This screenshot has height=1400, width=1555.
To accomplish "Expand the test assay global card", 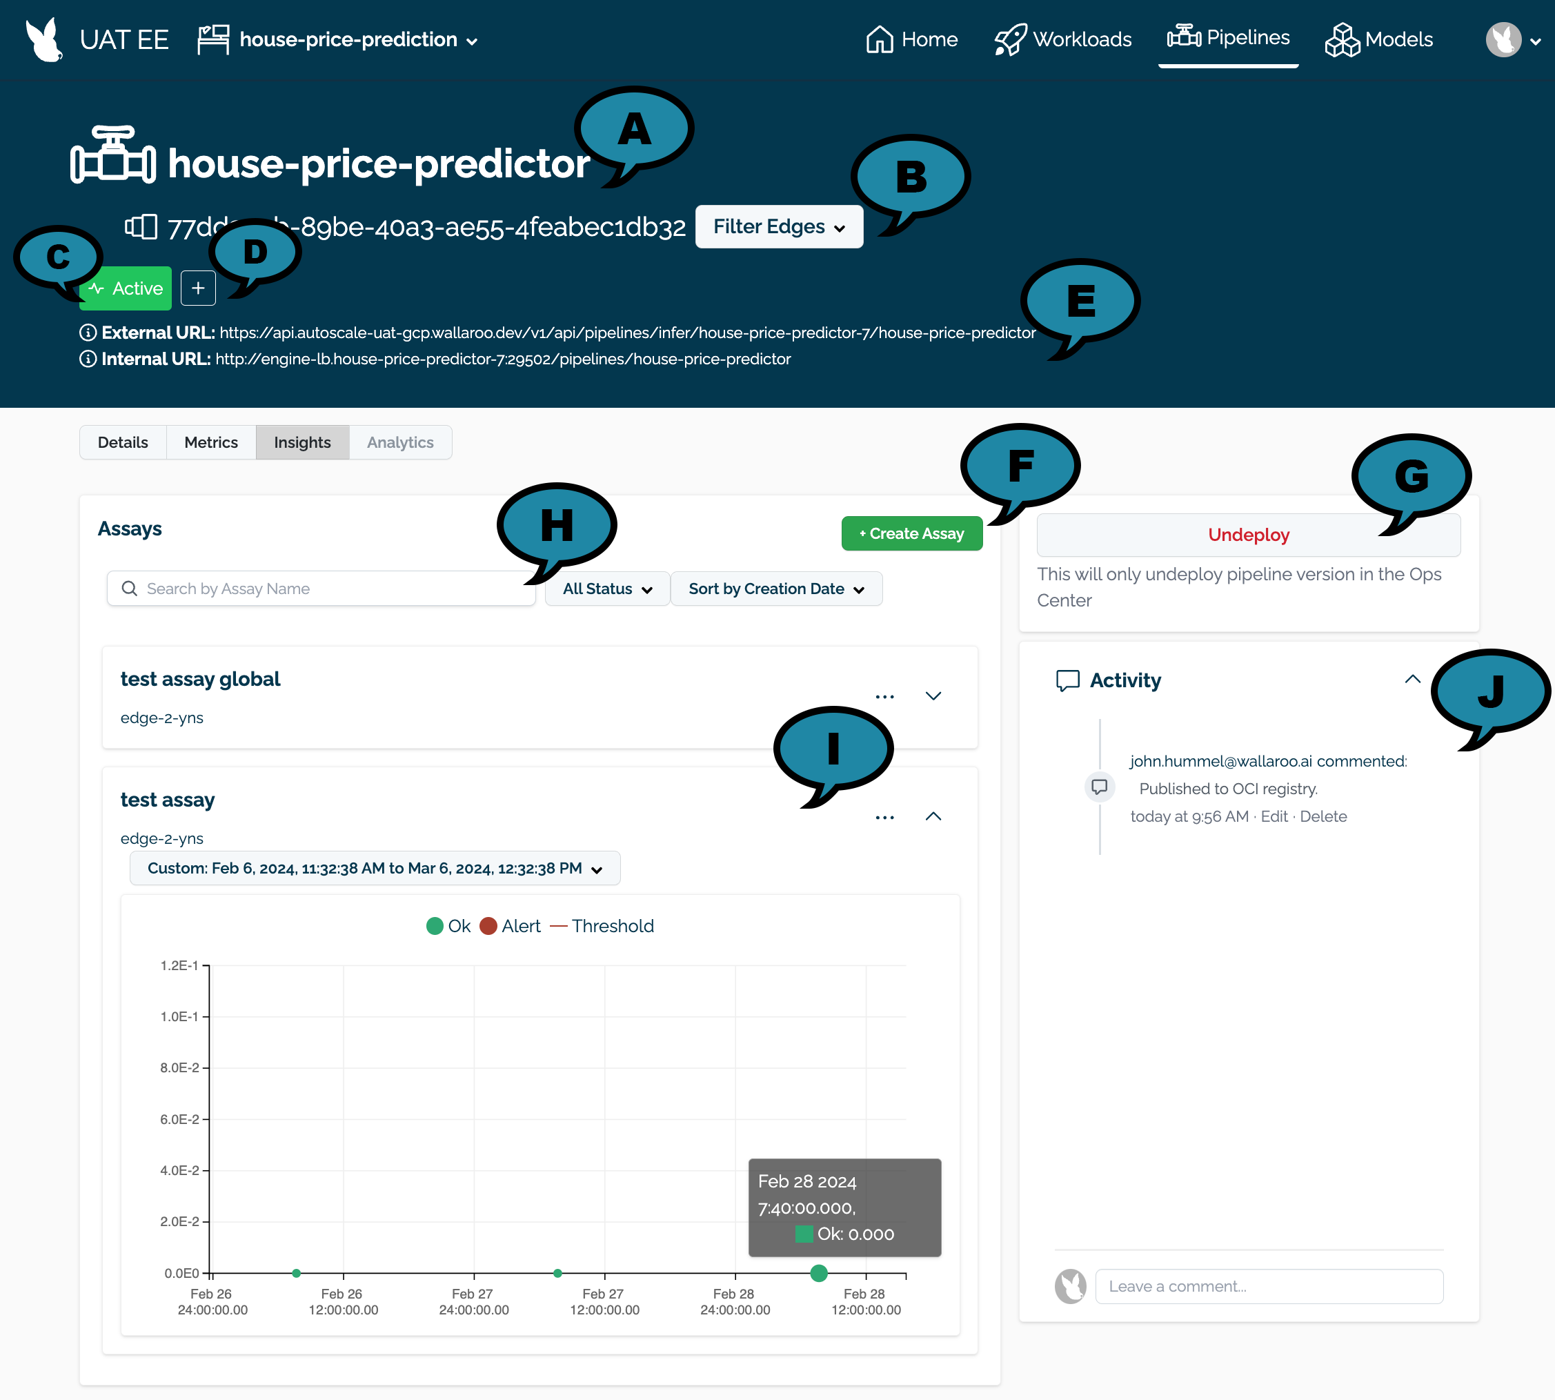I will coord(933,696).
